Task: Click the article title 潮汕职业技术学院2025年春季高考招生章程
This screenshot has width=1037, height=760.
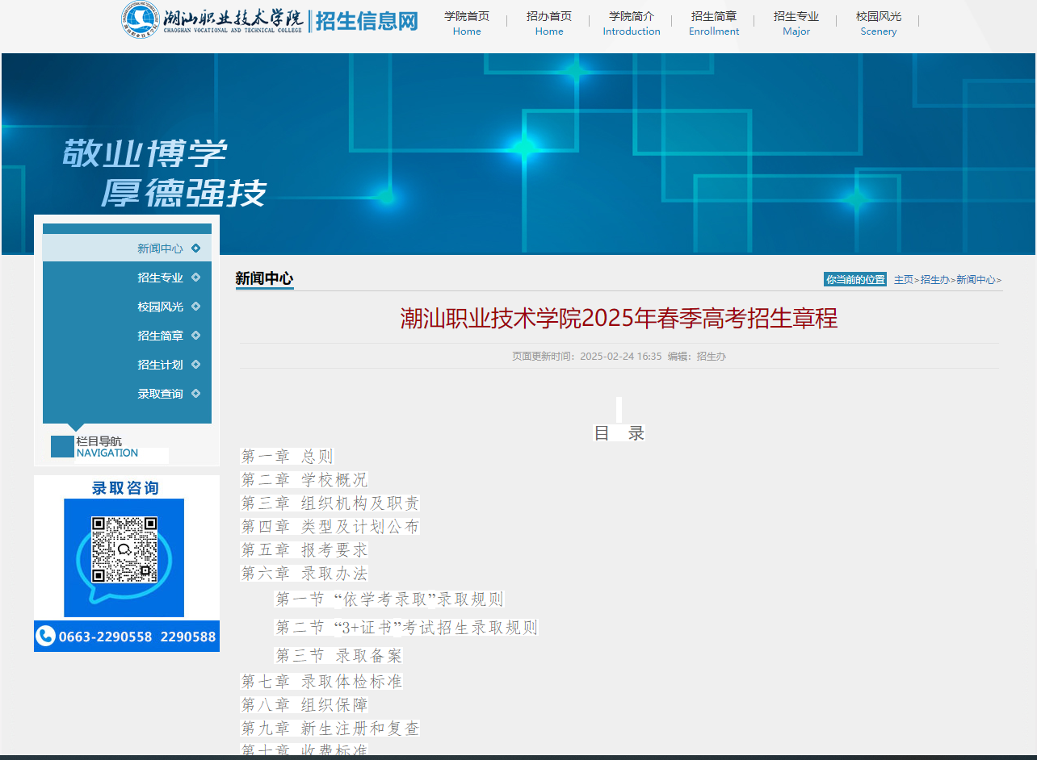Action: pyautogui.click(x=619, y=319)
